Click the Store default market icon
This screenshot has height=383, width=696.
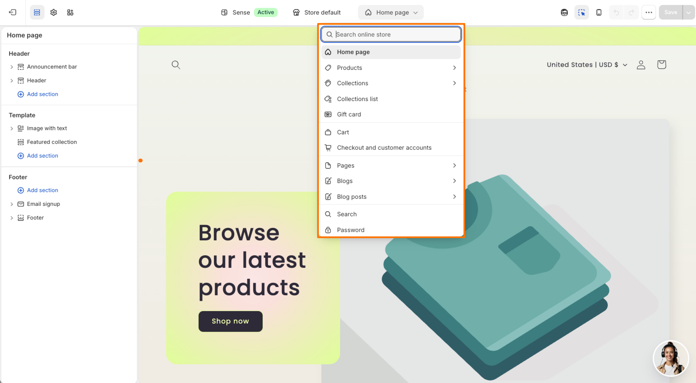296,12
